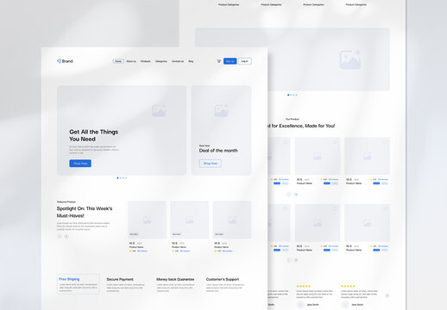Click the Deal of the month image placeholder icon
The width and height of the screenshot is (447, 310).
click(221, 111)
